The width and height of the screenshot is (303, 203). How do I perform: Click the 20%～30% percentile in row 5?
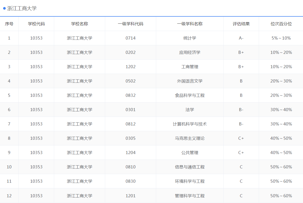pyautogui.click(x=281, y=95)
